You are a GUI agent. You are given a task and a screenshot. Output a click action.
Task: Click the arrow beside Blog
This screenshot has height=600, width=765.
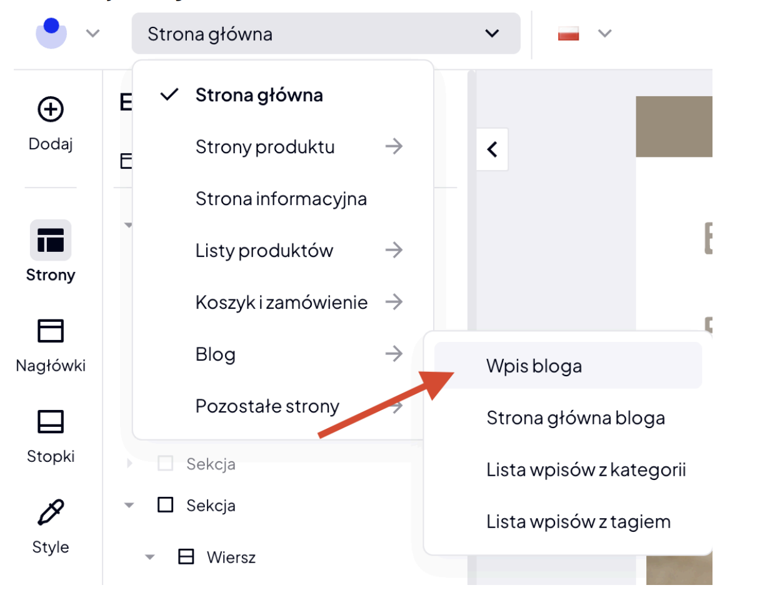(x=394, y=354)
